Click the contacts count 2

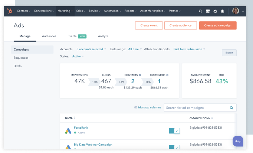coord(133,81)
